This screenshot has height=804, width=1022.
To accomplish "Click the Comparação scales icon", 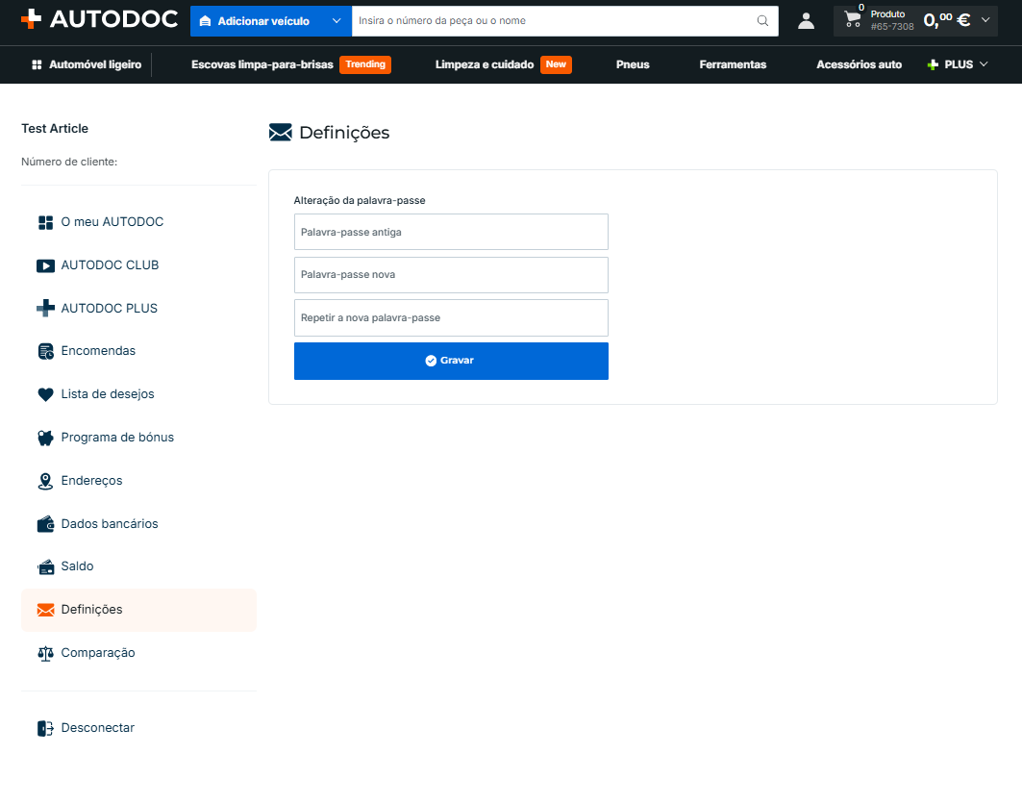I will 45,653.
